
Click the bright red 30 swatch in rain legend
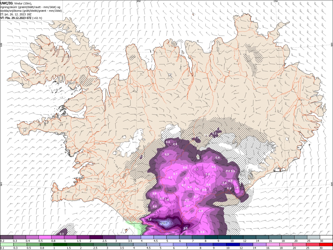pos(326,245)
